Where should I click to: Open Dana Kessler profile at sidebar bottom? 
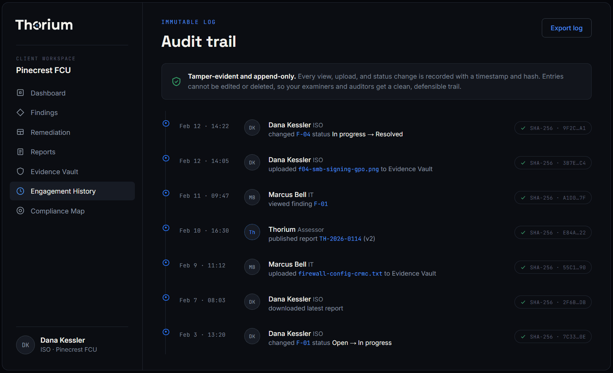click(57, 345)
